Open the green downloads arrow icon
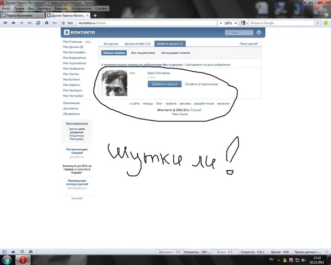This screenshot has width=331, height=265. [x=326, y=22]
